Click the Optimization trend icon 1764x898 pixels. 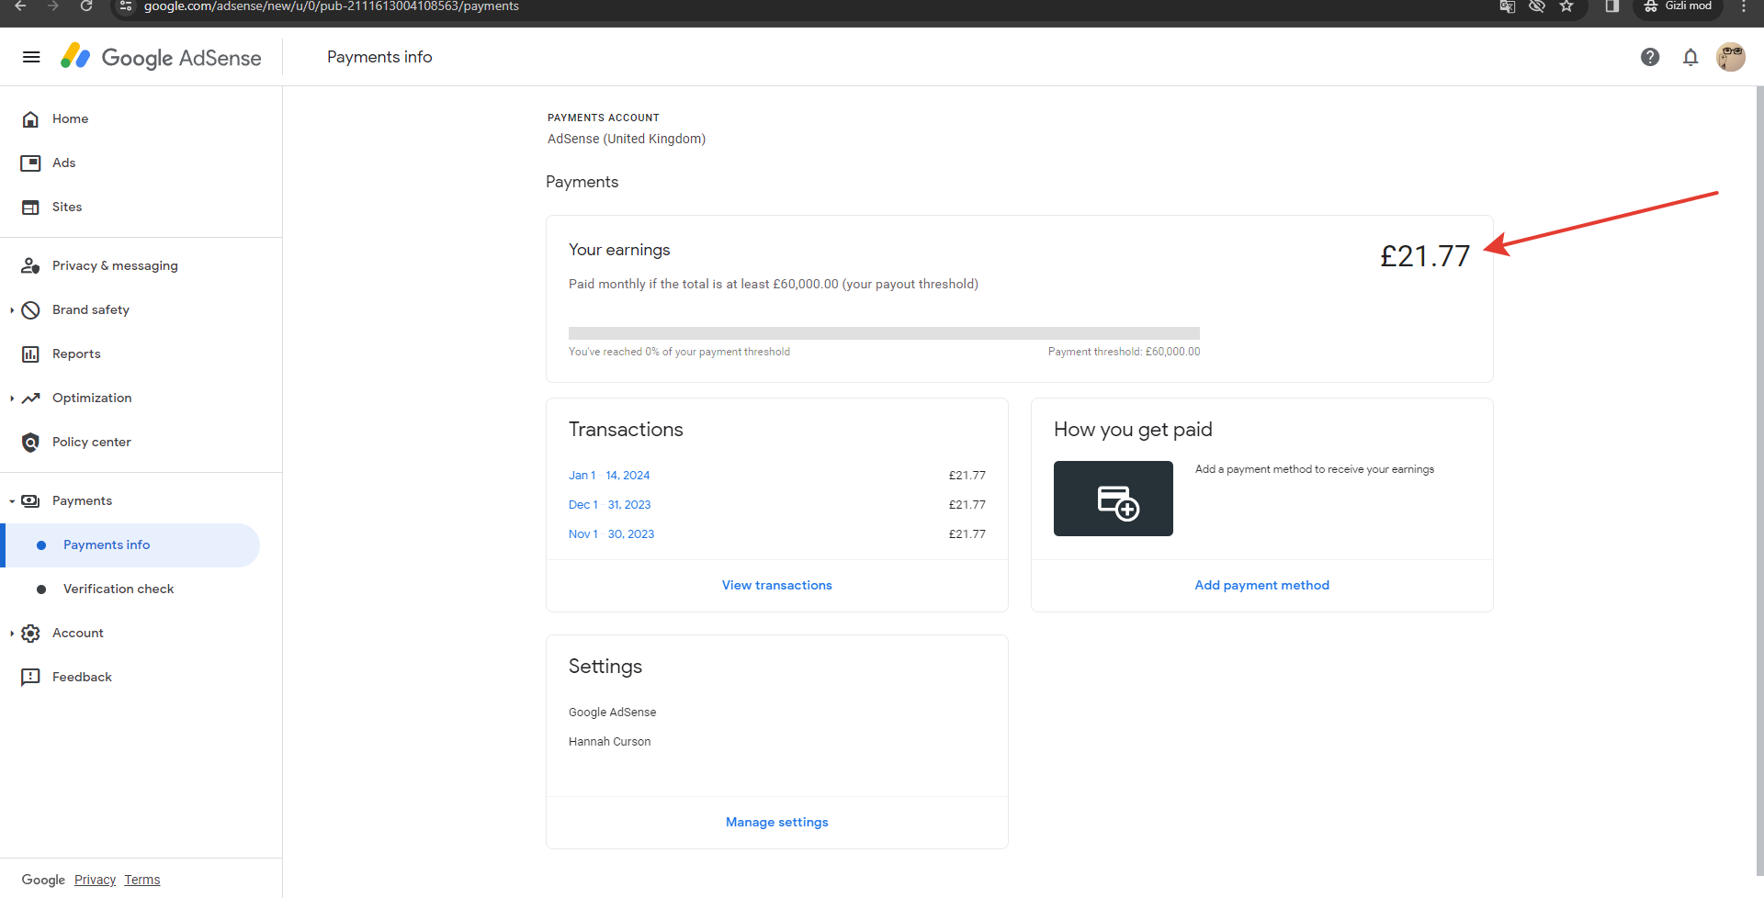pyautogui.click(x=30, y=398)
